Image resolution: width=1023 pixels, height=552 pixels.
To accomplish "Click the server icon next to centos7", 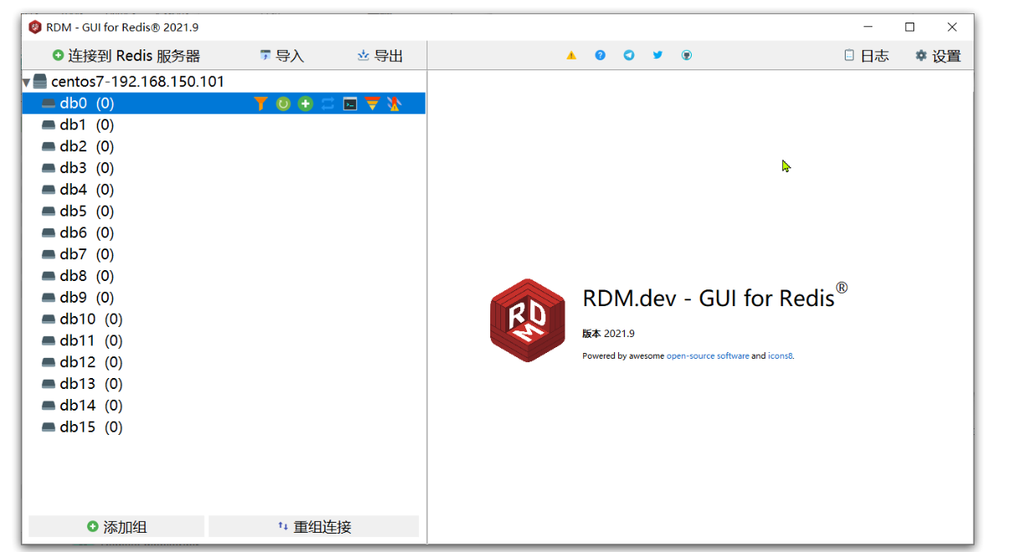I will point(40,81).
